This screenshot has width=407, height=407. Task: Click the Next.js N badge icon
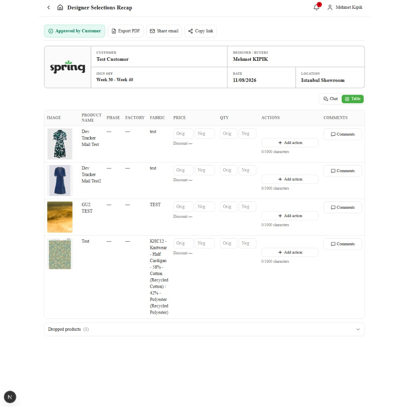[x=10, y=397]
